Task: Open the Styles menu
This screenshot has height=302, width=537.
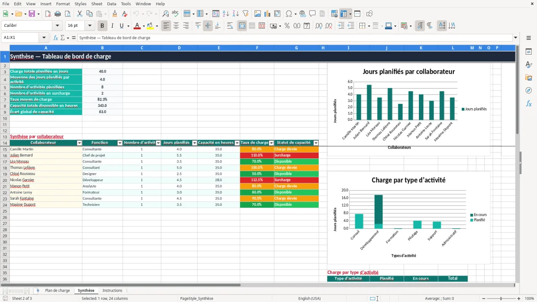Action: click(81, 4)
